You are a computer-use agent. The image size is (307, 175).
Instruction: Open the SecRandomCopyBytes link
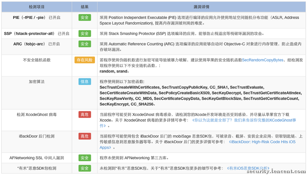(x=263, y=60)
